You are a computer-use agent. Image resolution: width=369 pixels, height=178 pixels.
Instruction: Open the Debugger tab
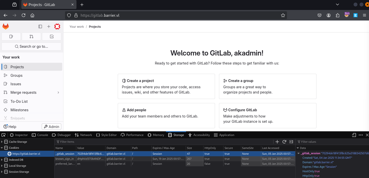61,135
